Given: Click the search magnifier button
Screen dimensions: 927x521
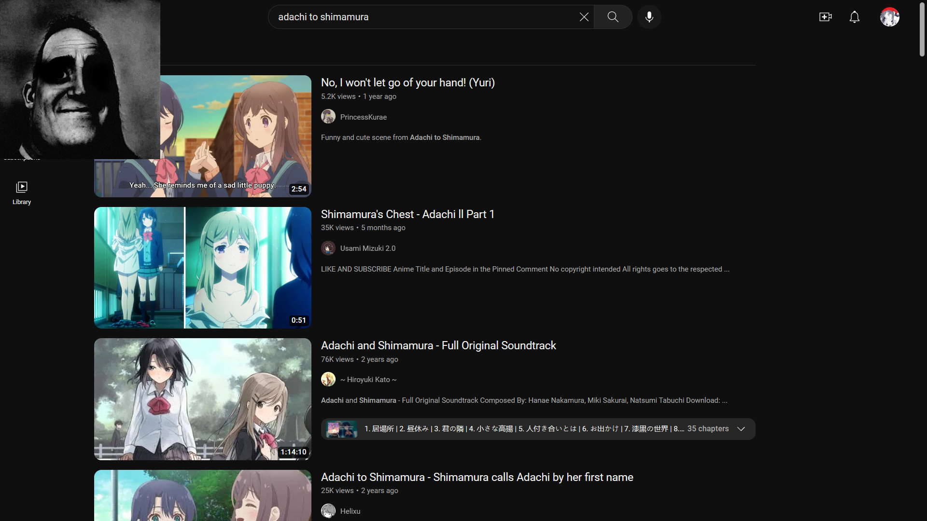Looking at the screenshot, I should pos(613,17).
